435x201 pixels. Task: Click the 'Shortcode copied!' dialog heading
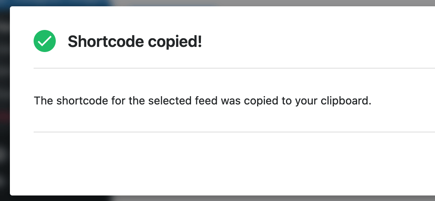tap(135, 41)
